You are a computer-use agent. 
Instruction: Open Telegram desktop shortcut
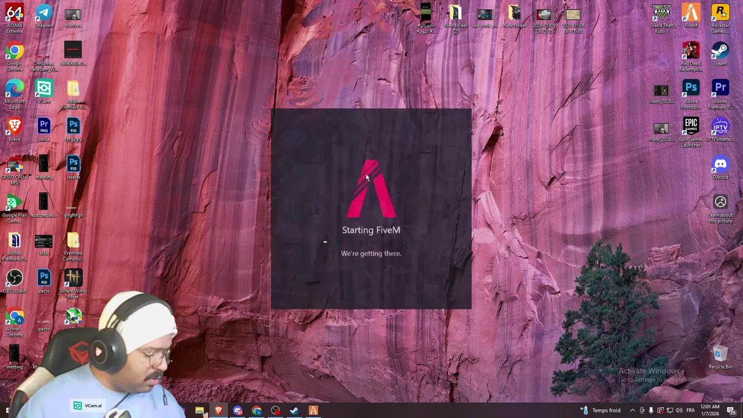(x=44, y=16)
